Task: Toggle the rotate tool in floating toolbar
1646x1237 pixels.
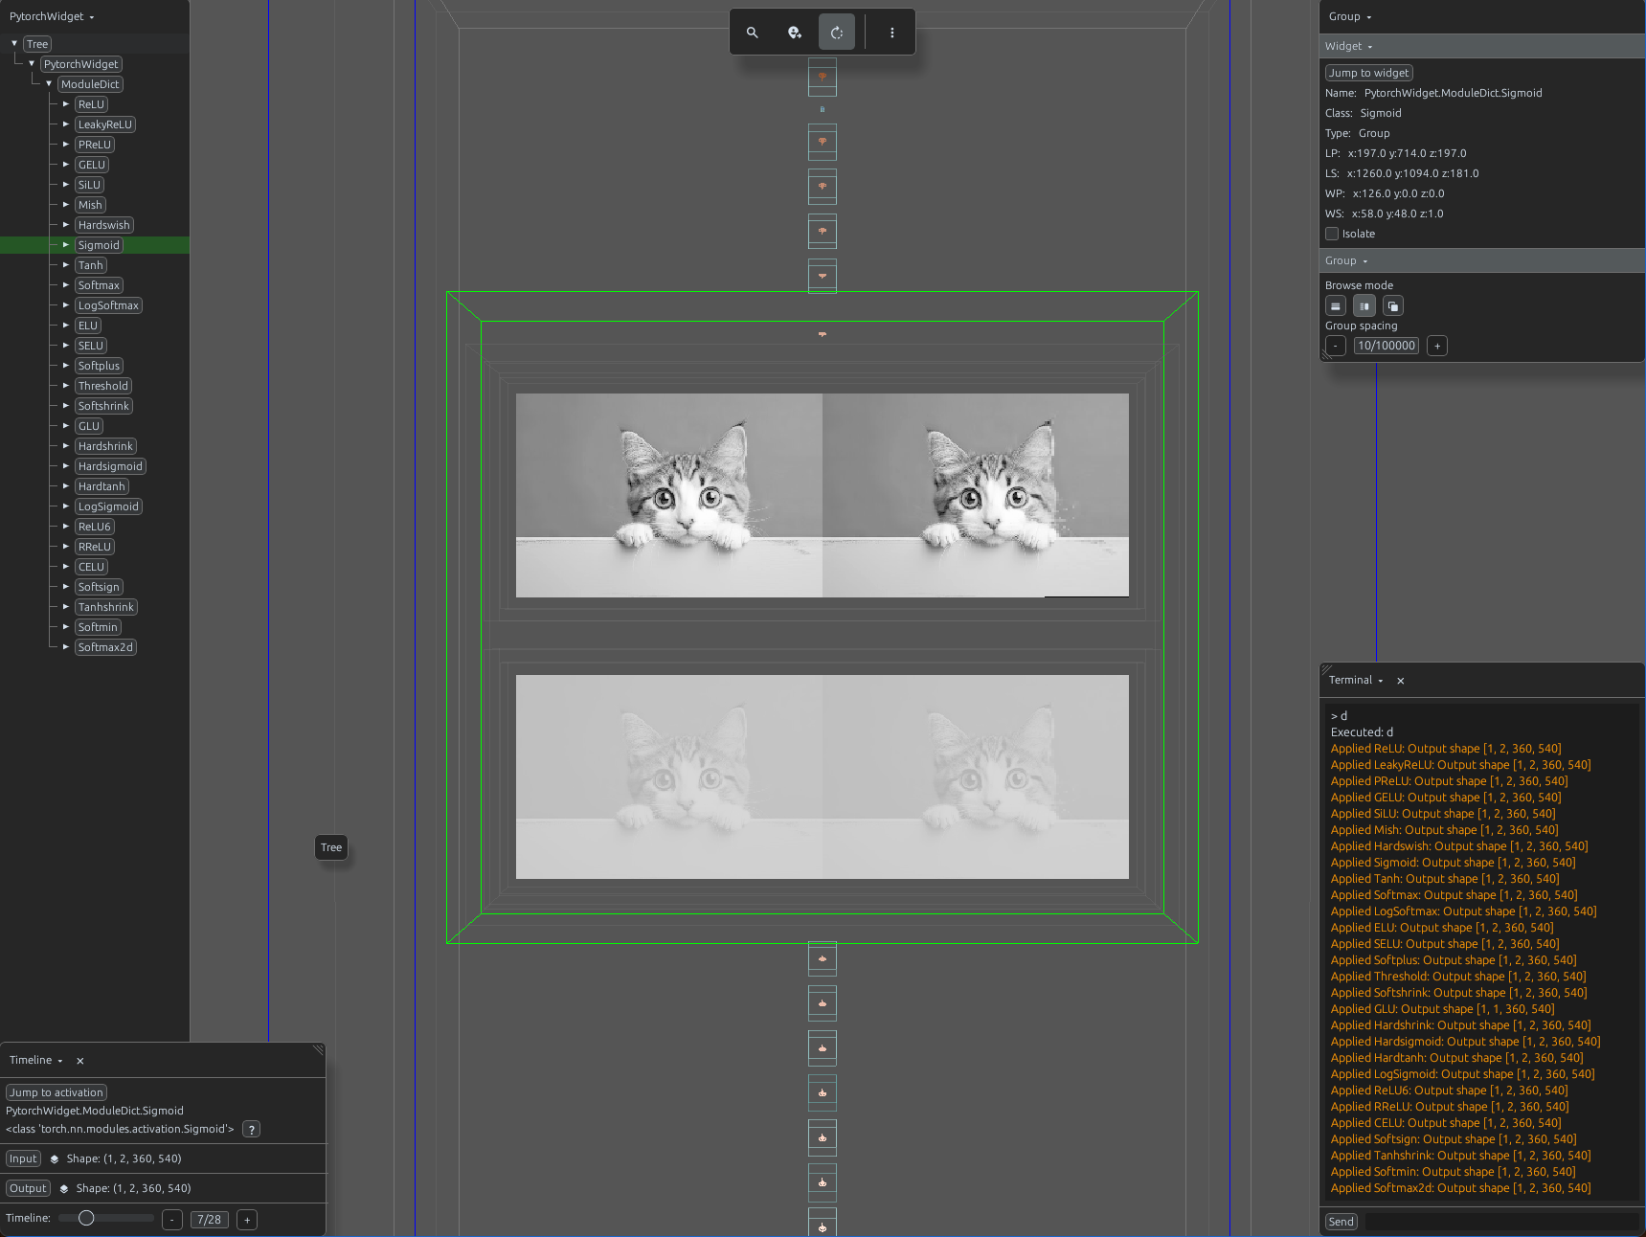Action: (x=837, y=33)
